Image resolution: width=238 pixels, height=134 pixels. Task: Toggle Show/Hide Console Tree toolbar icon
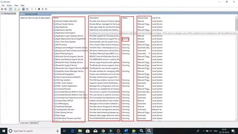pos(10,9)
